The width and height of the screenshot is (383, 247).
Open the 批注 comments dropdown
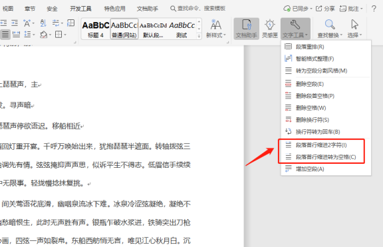(351, 9)
